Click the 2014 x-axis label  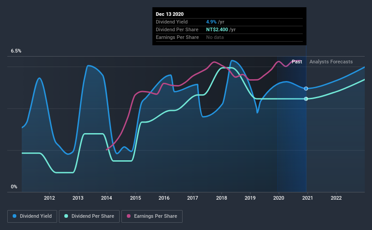point(106,198)
